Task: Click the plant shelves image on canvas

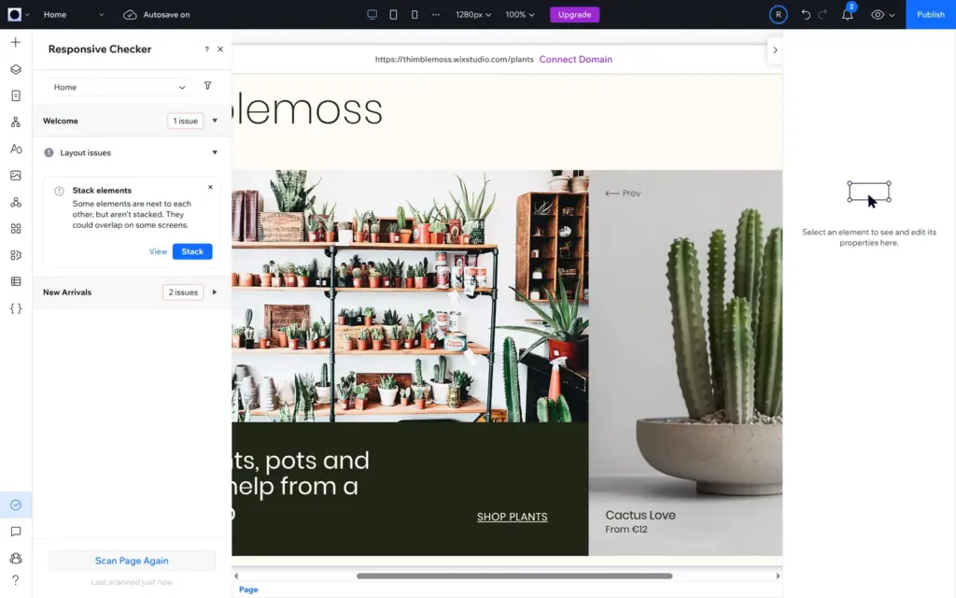Action: (410, 296)
